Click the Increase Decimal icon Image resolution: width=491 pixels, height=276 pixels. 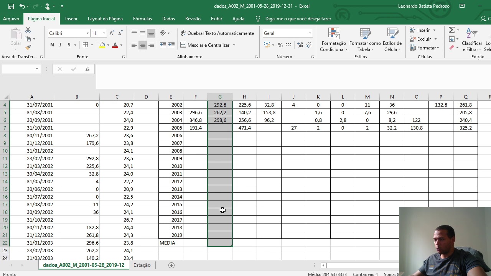(300, 45)
